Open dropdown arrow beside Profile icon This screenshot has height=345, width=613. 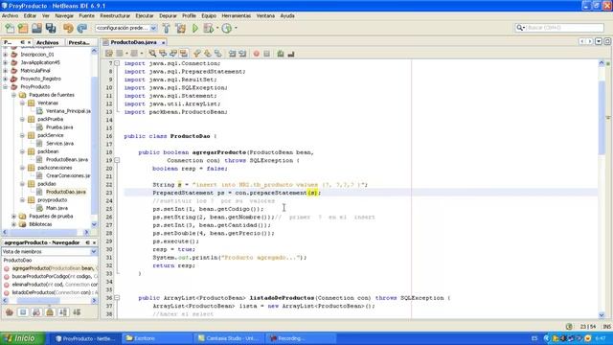click(x=236, y=28)
